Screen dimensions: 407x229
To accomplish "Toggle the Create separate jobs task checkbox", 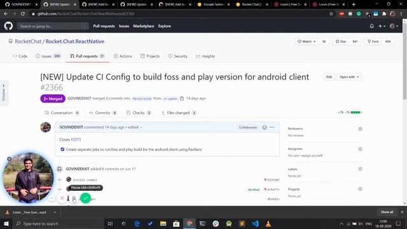I will (x=62, y=149).
